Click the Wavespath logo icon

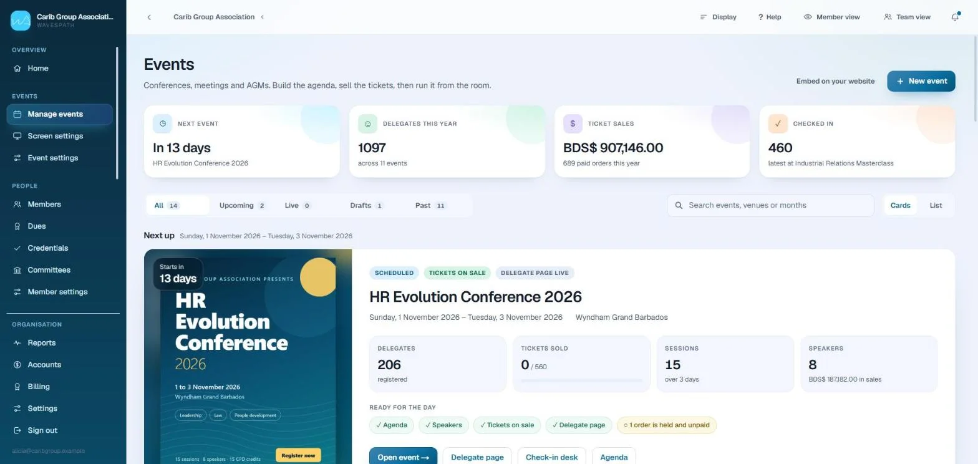[x=21, y=21]
